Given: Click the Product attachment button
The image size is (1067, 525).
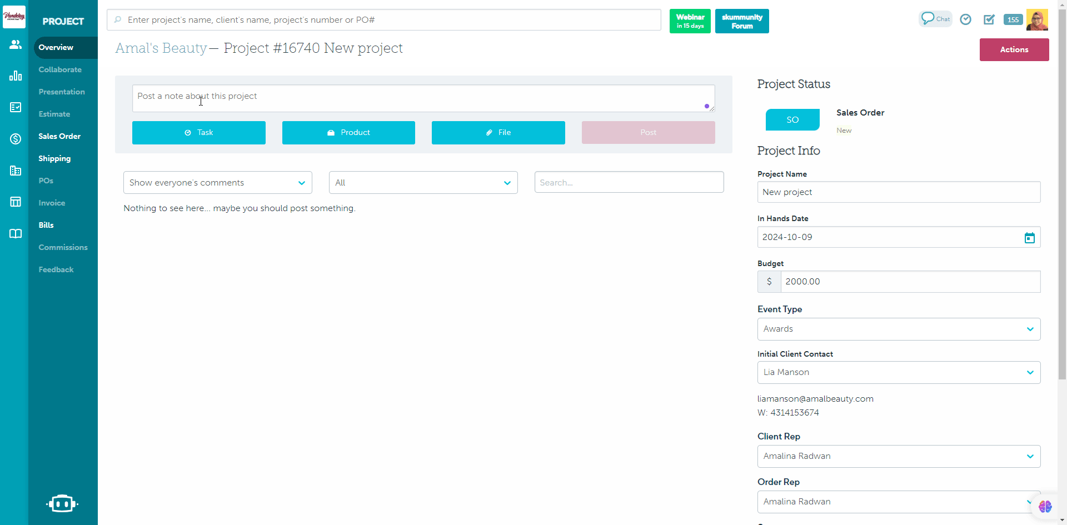Looking at the screenshot, I should pyautogui.click(x=348, y=133).
